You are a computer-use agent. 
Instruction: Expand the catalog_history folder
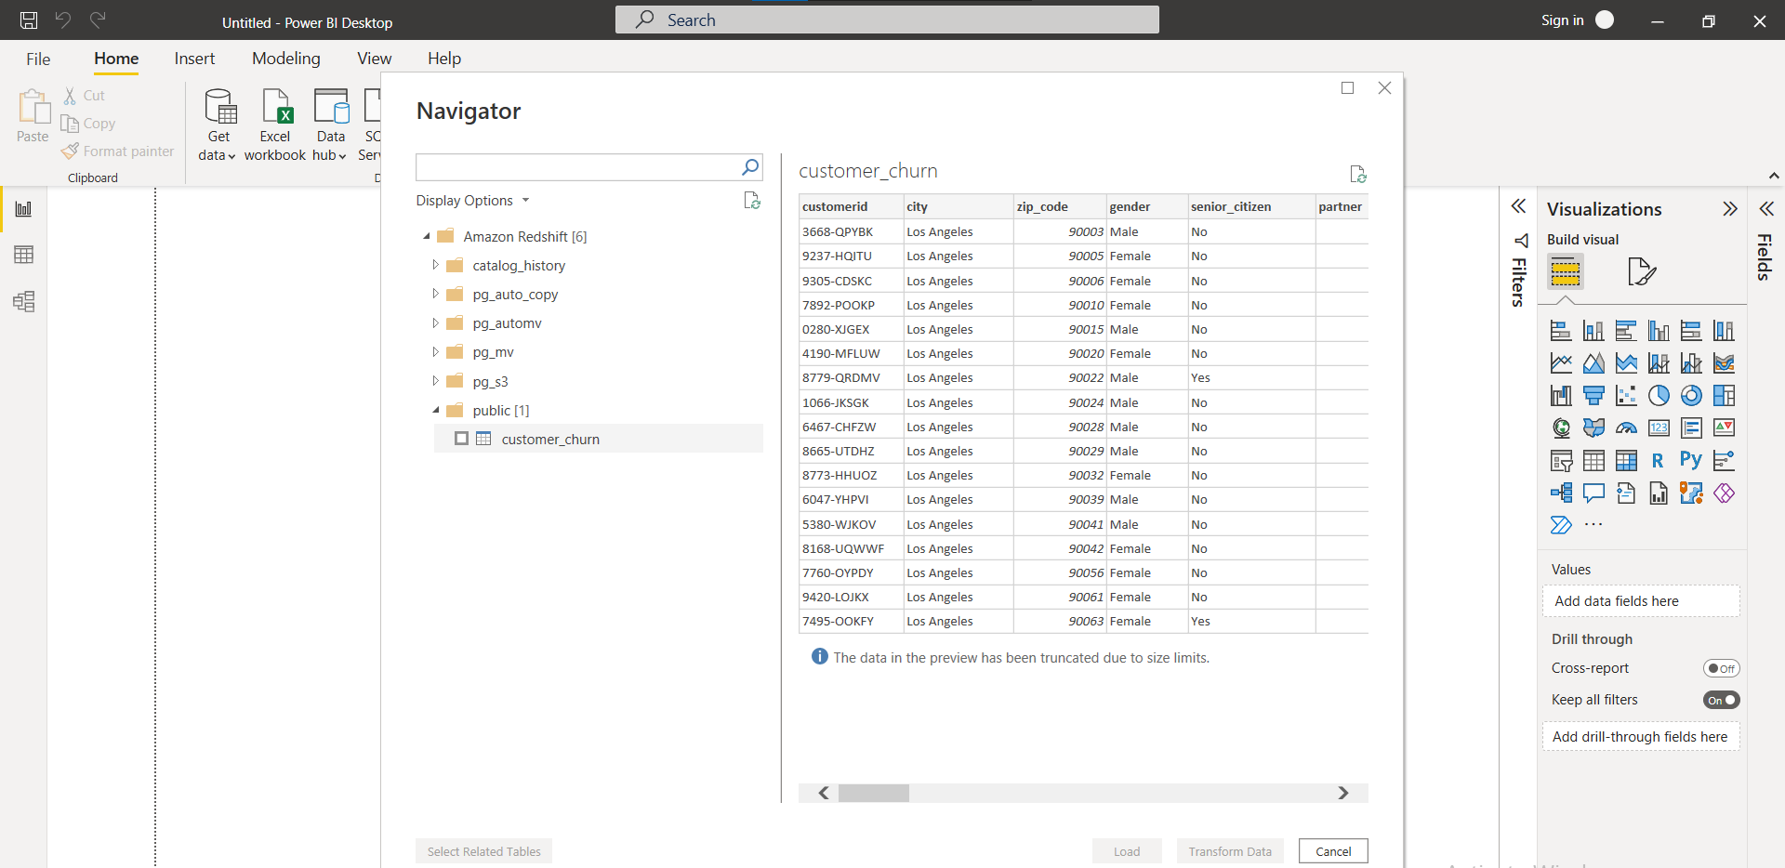pos(435,265)
